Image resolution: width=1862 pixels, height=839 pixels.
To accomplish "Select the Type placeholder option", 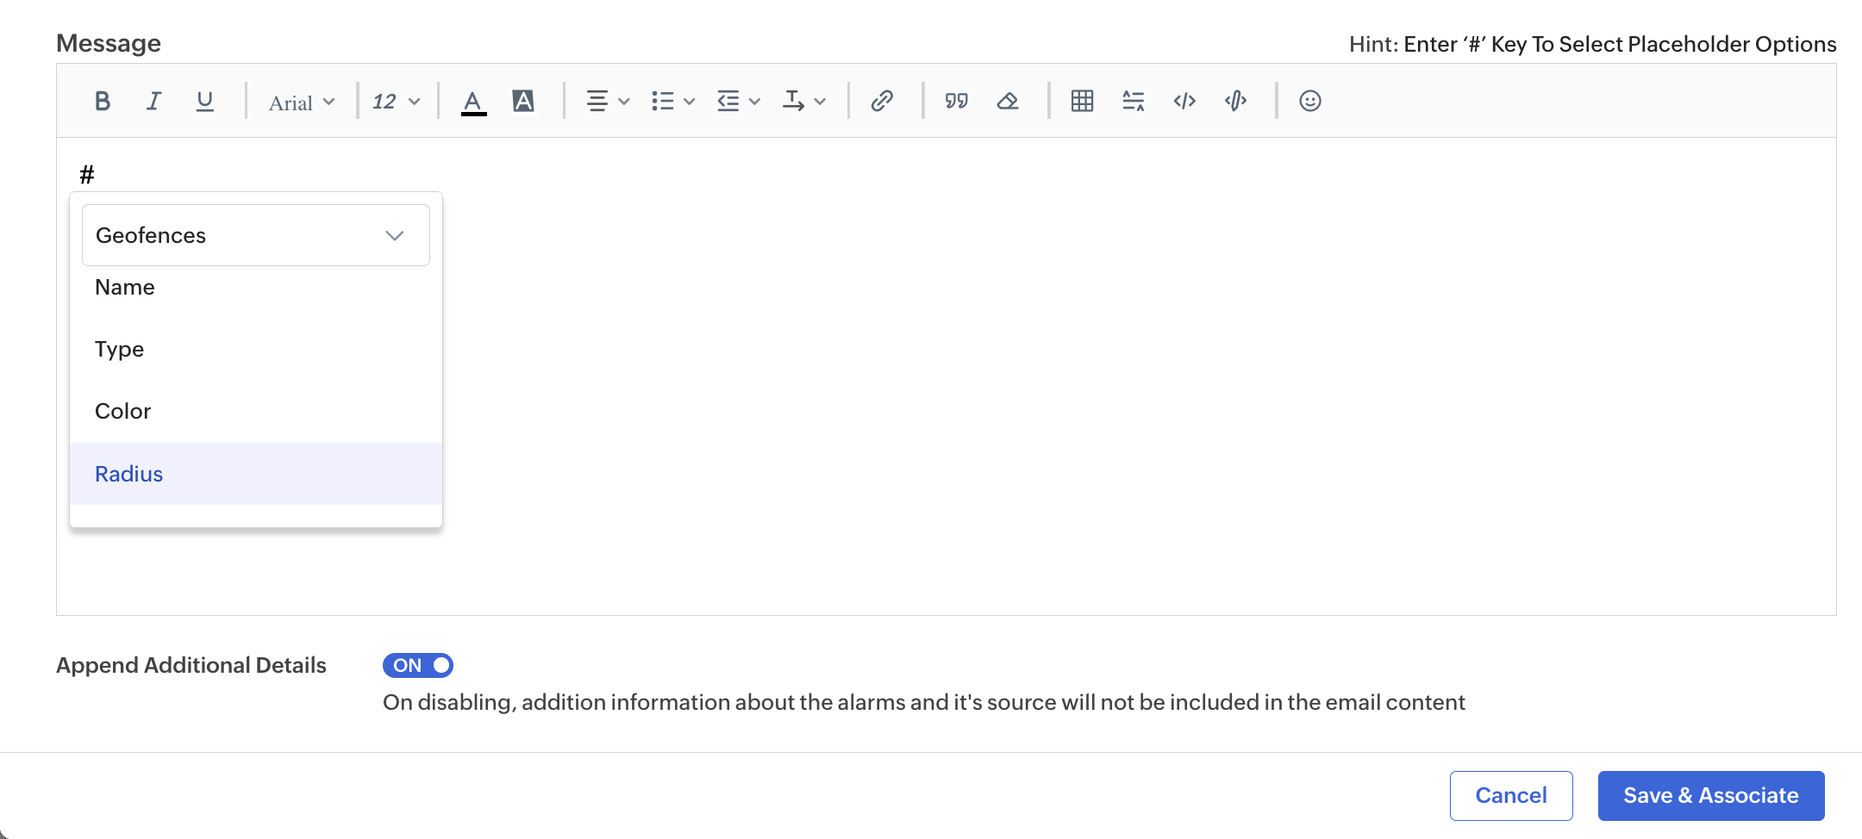I will tap(256, 350).
